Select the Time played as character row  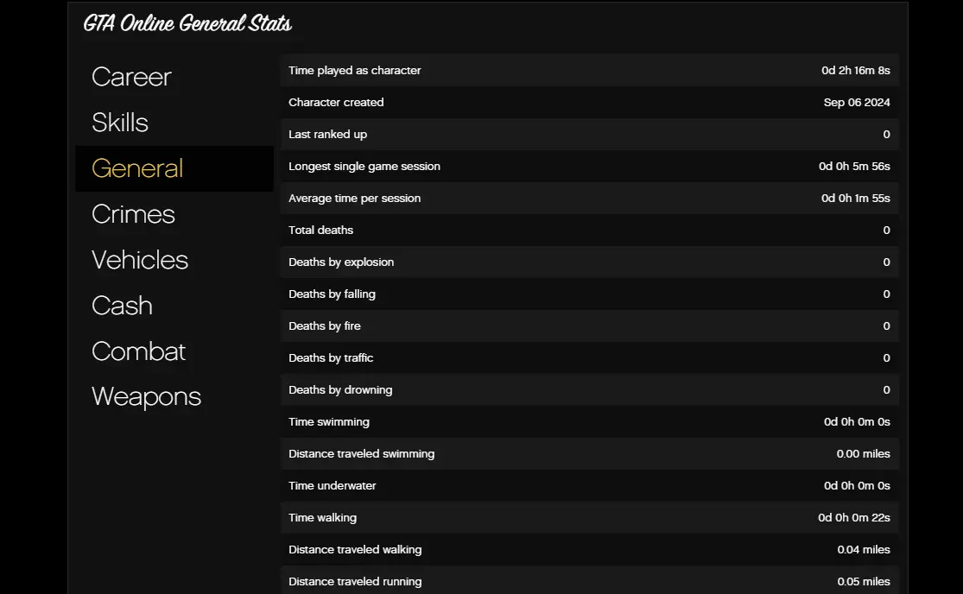(x=589, y=71)
